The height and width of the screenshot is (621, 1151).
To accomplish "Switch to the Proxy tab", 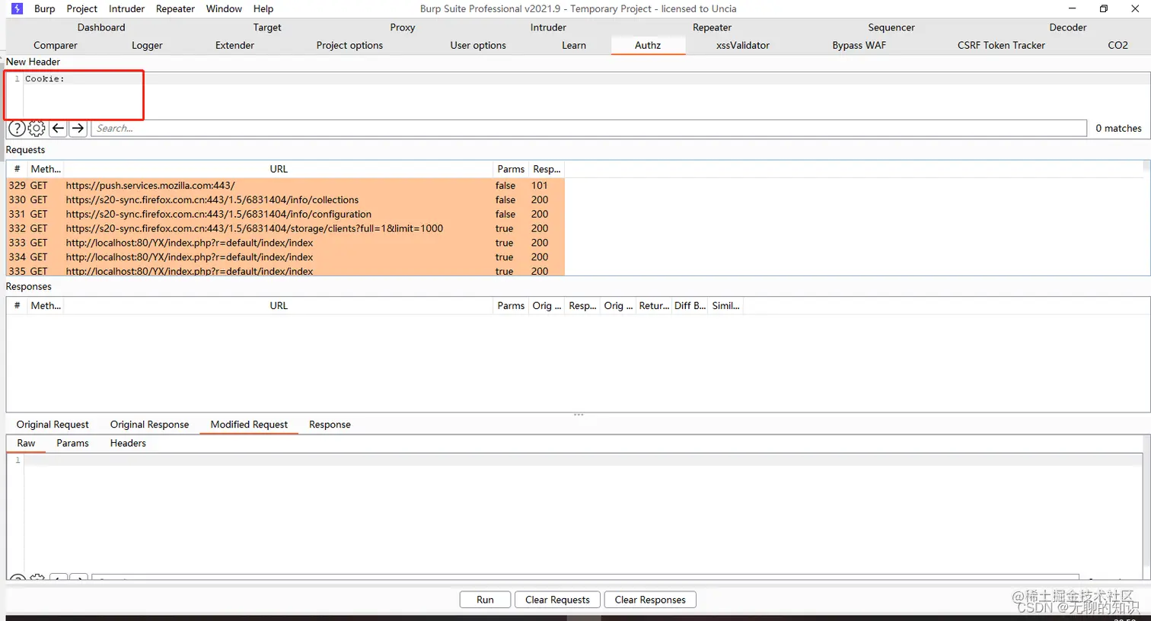I will pyautogui.click(x=403, y=27).
